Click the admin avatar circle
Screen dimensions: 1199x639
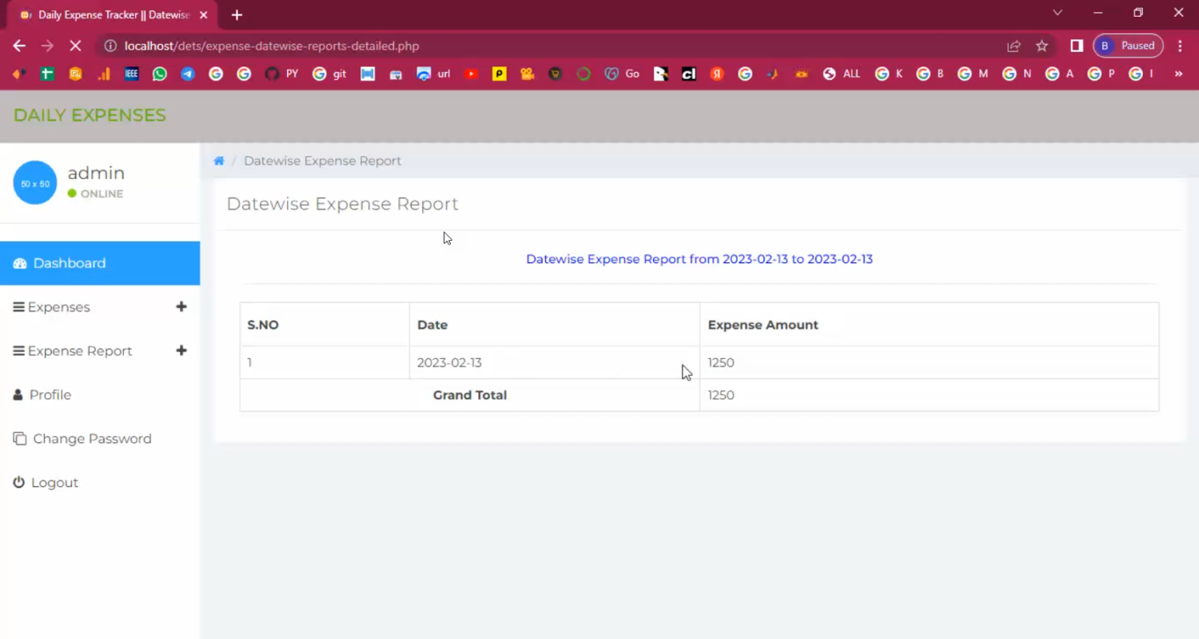coord(35,183)
